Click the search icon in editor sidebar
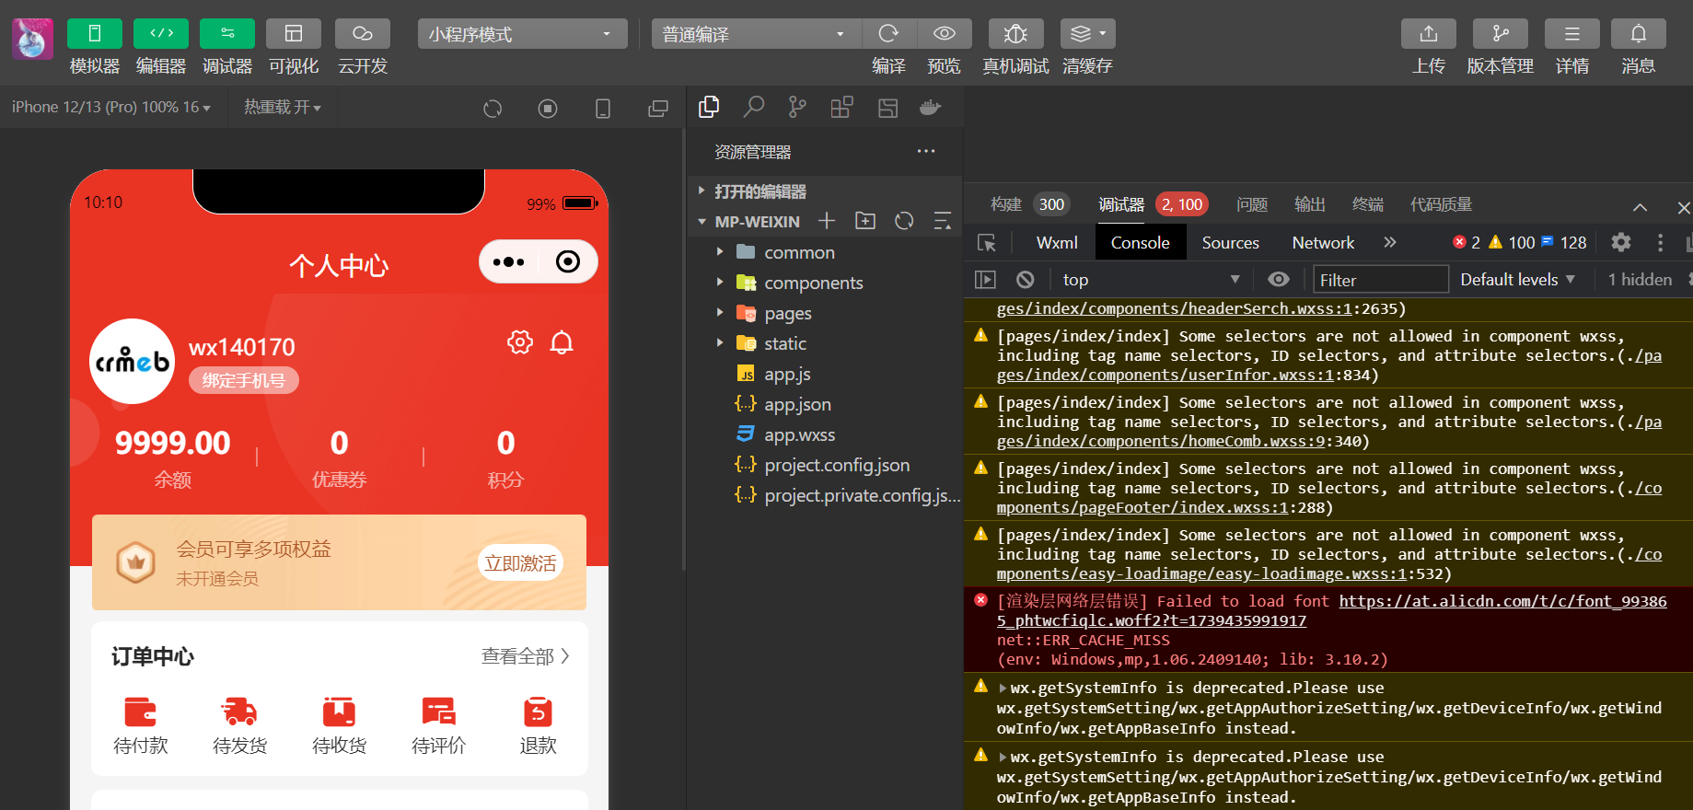The width and height of the screenshot is (1693, 810). coord(753,108)
